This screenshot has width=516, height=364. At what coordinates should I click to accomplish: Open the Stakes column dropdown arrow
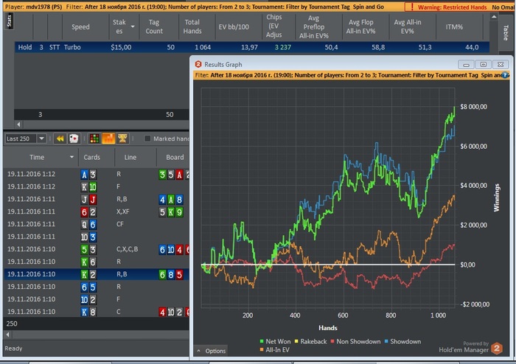pos(133,27)
